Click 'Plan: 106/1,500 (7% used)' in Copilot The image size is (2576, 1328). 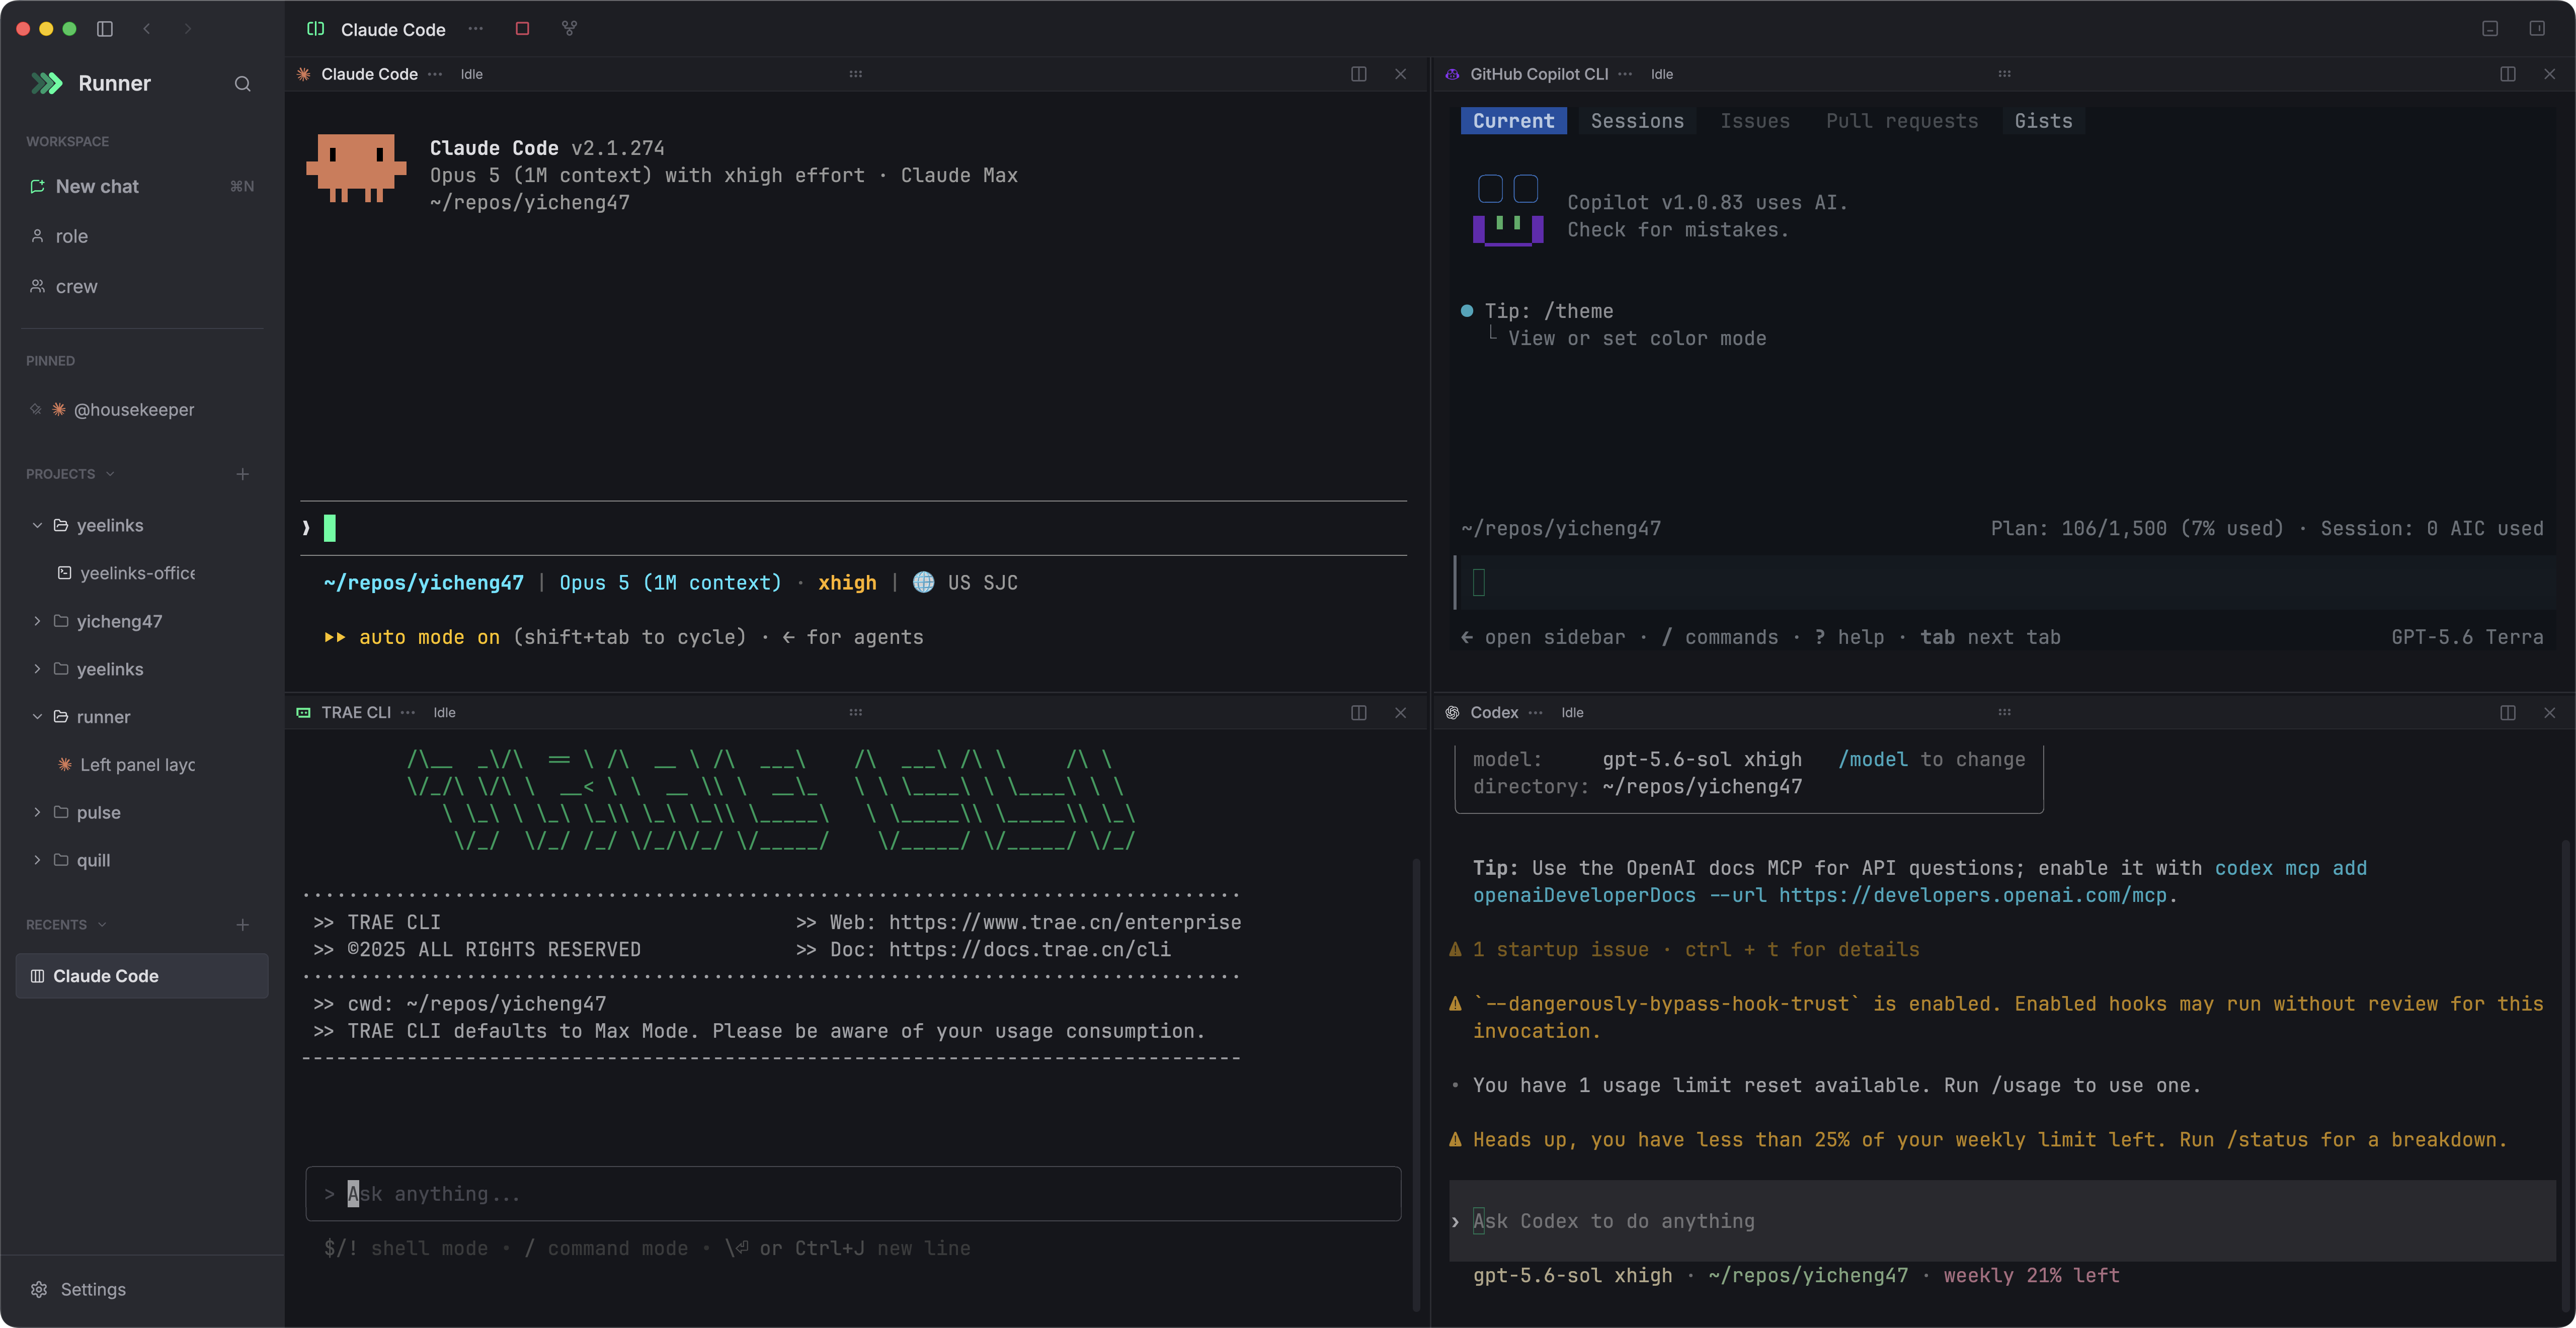pos(2137,529)
